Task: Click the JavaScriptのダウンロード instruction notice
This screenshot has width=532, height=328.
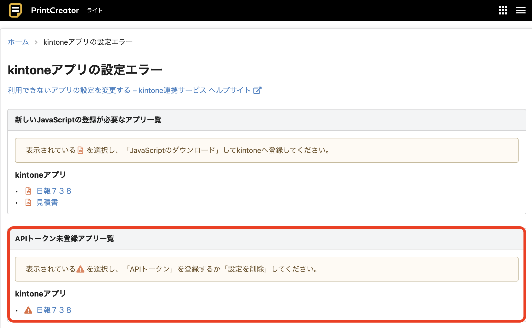Action: coord(267,150)
